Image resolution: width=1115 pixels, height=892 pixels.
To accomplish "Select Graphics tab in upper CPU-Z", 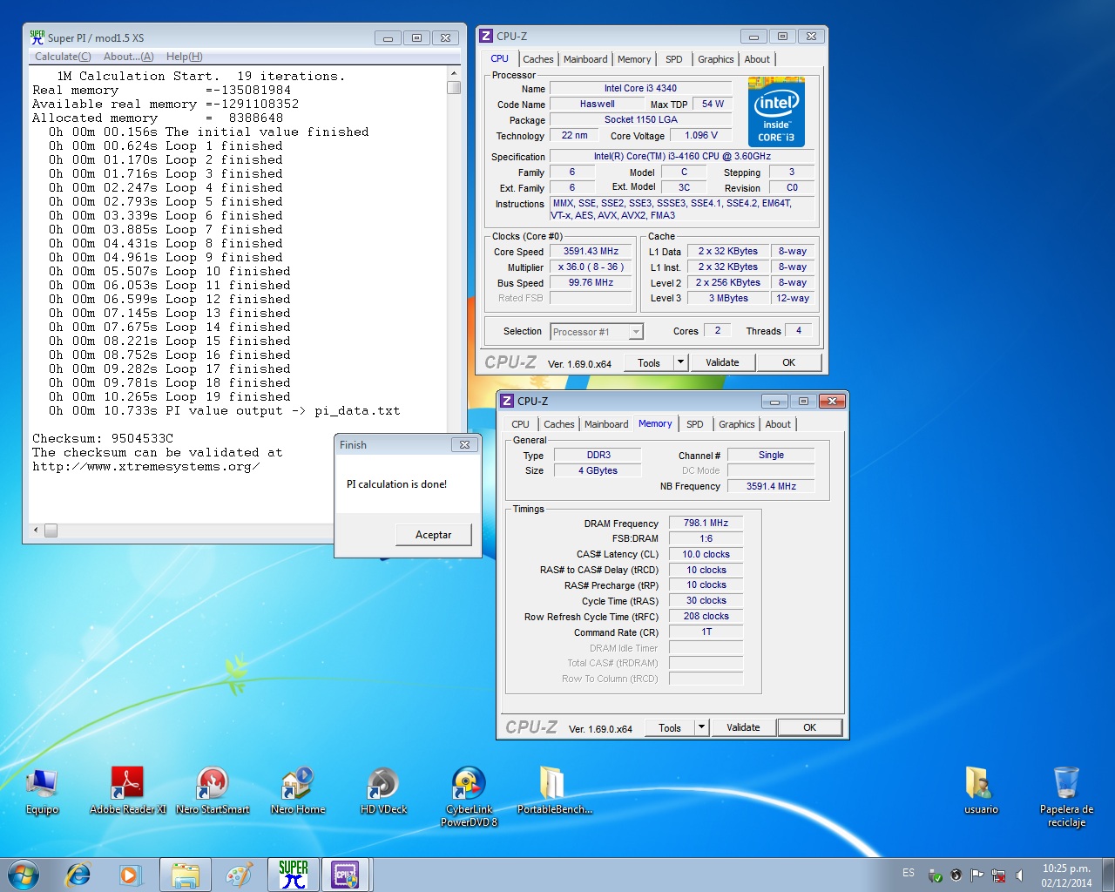I will pos(715,59).
